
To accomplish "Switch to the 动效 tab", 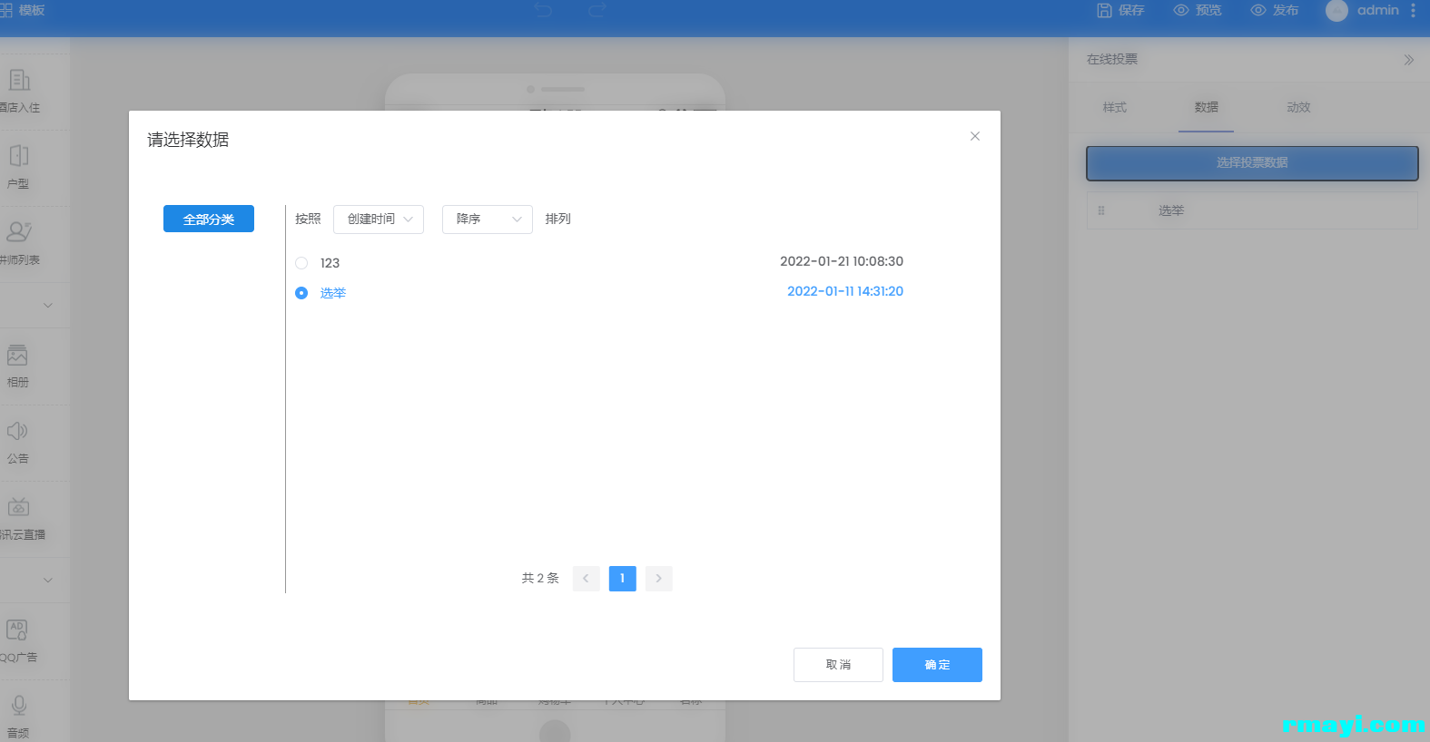I will click(1298, 107).
